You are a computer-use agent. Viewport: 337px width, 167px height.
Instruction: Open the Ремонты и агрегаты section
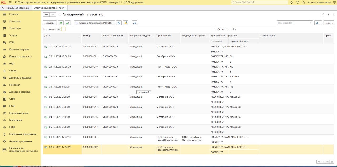21,57
